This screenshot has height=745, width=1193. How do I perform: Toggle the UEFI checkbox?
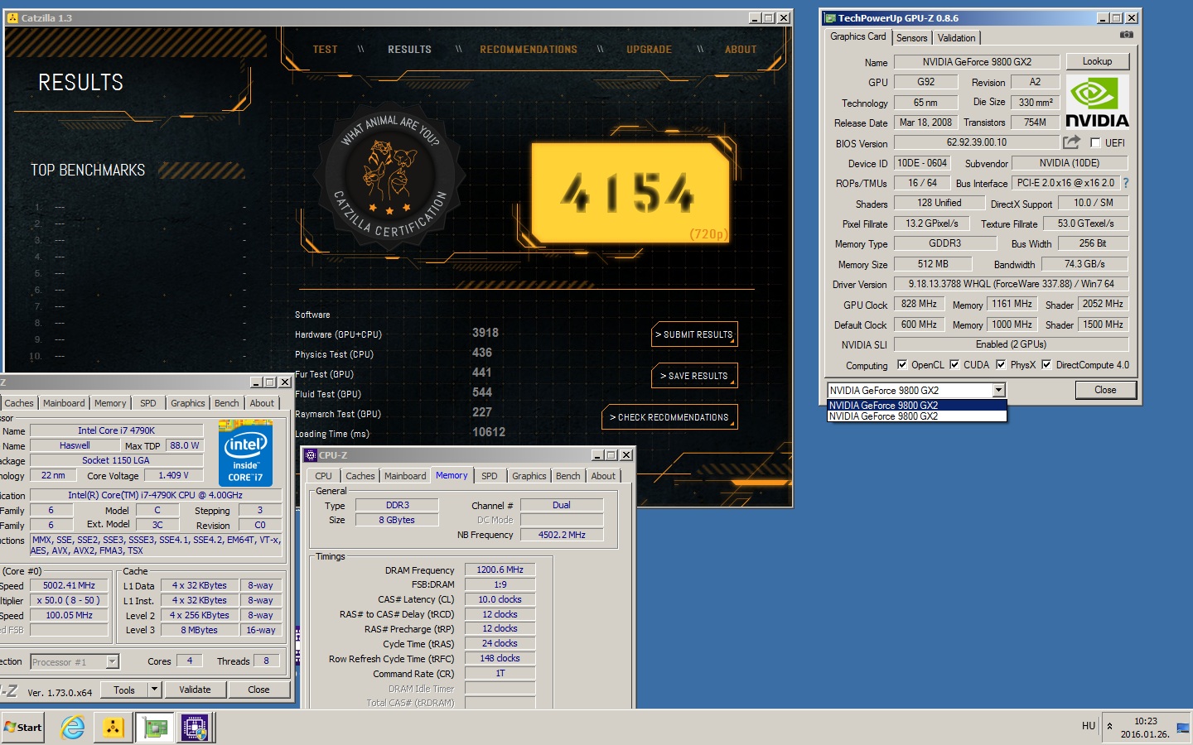[x=1095, y=143]
